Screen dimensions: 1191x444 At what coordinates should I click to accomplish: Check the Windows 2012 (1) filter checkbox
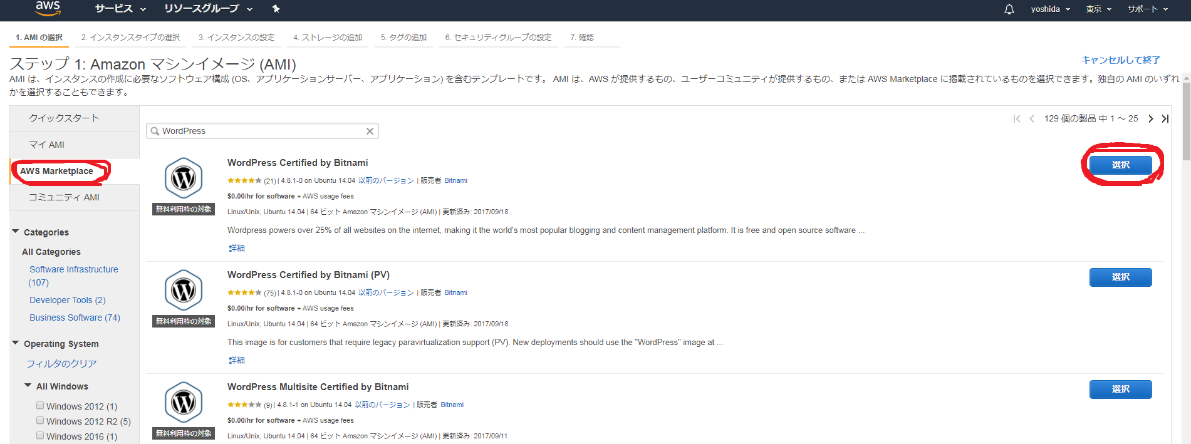point(40,406)
